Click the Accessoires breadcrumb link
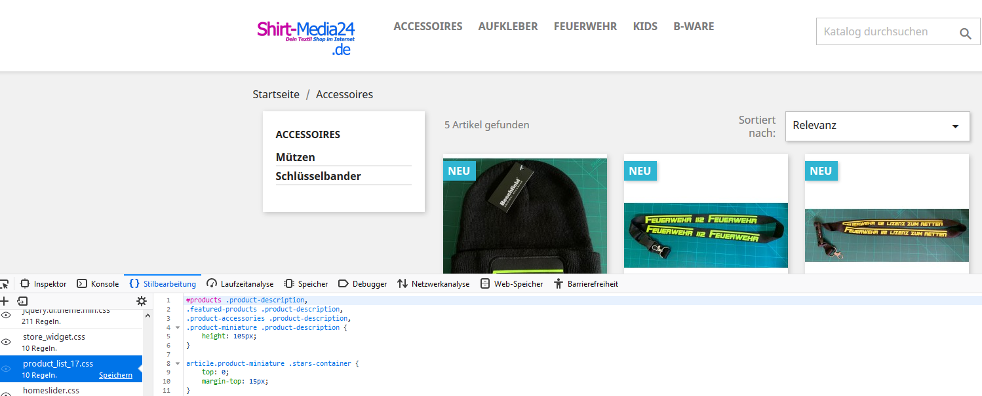 (344, 94)
